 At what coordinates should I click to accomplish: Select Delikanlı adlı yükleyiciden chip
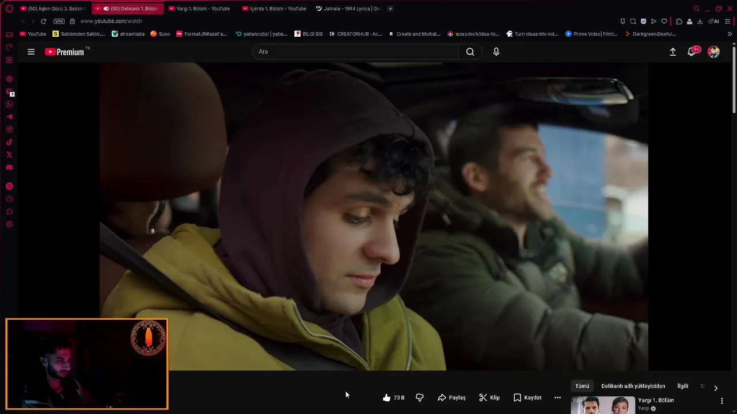coord(633,386)
